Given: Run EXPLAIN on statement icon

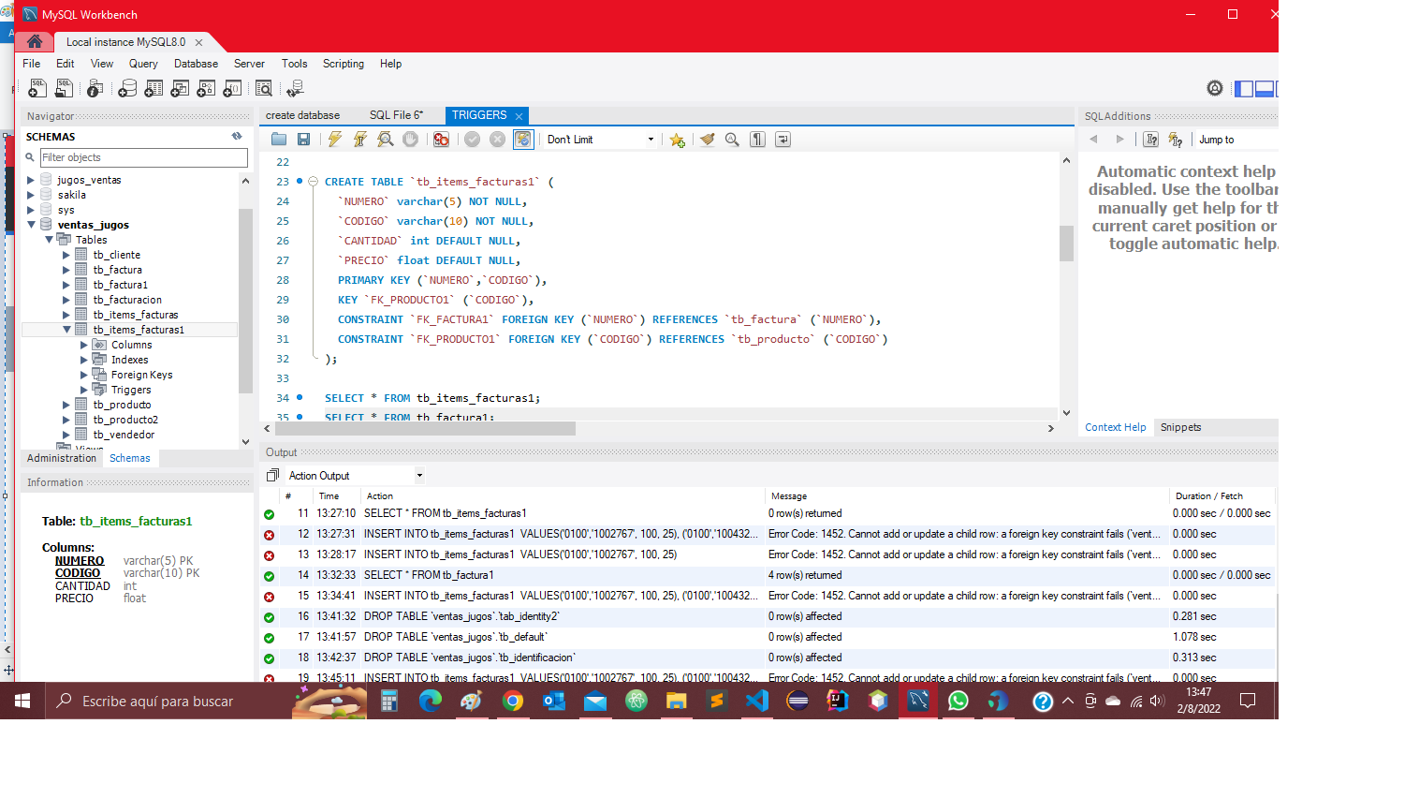Looking at the screenshot, I should click(x=385, y=140).
